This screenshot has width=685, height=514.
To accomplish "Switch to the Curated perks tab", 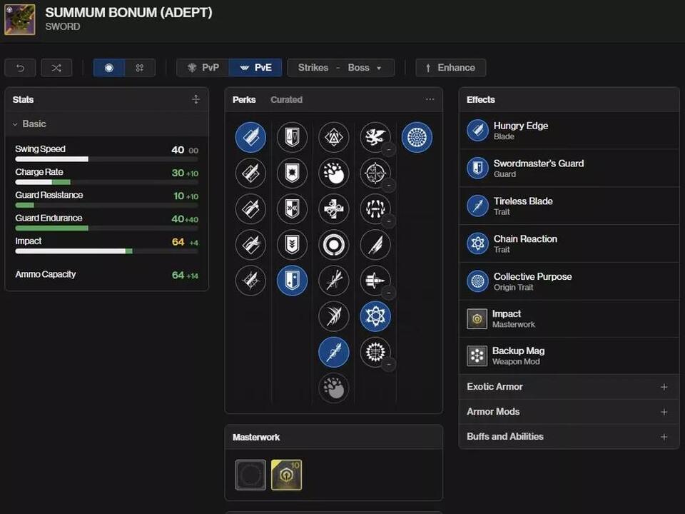I will [286, 100].
